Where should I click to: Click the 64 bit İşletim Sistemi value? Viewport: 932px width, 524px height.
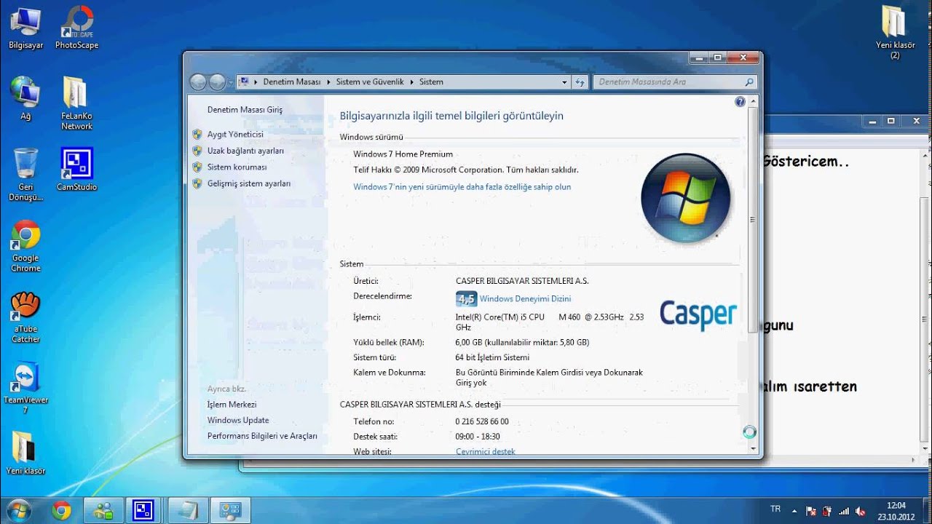point(492,357)
